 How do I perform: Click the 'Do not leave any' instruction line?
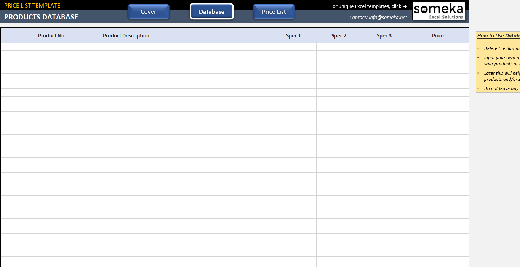[x=502, y=88]
